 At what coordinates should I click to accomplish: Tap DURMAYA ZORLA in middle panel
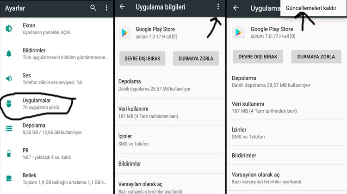(196, 59)
